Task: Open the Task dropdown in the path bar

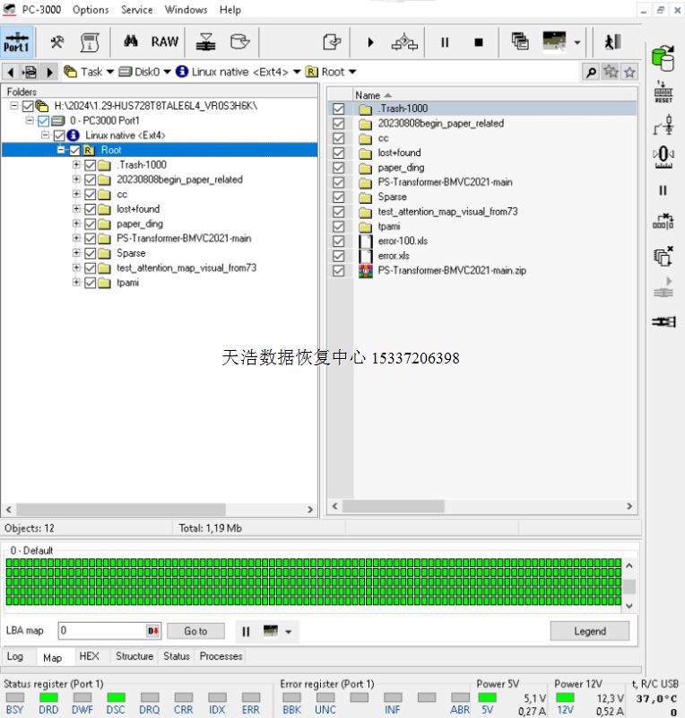Action: pyautogui.click(x=91, y=72)
